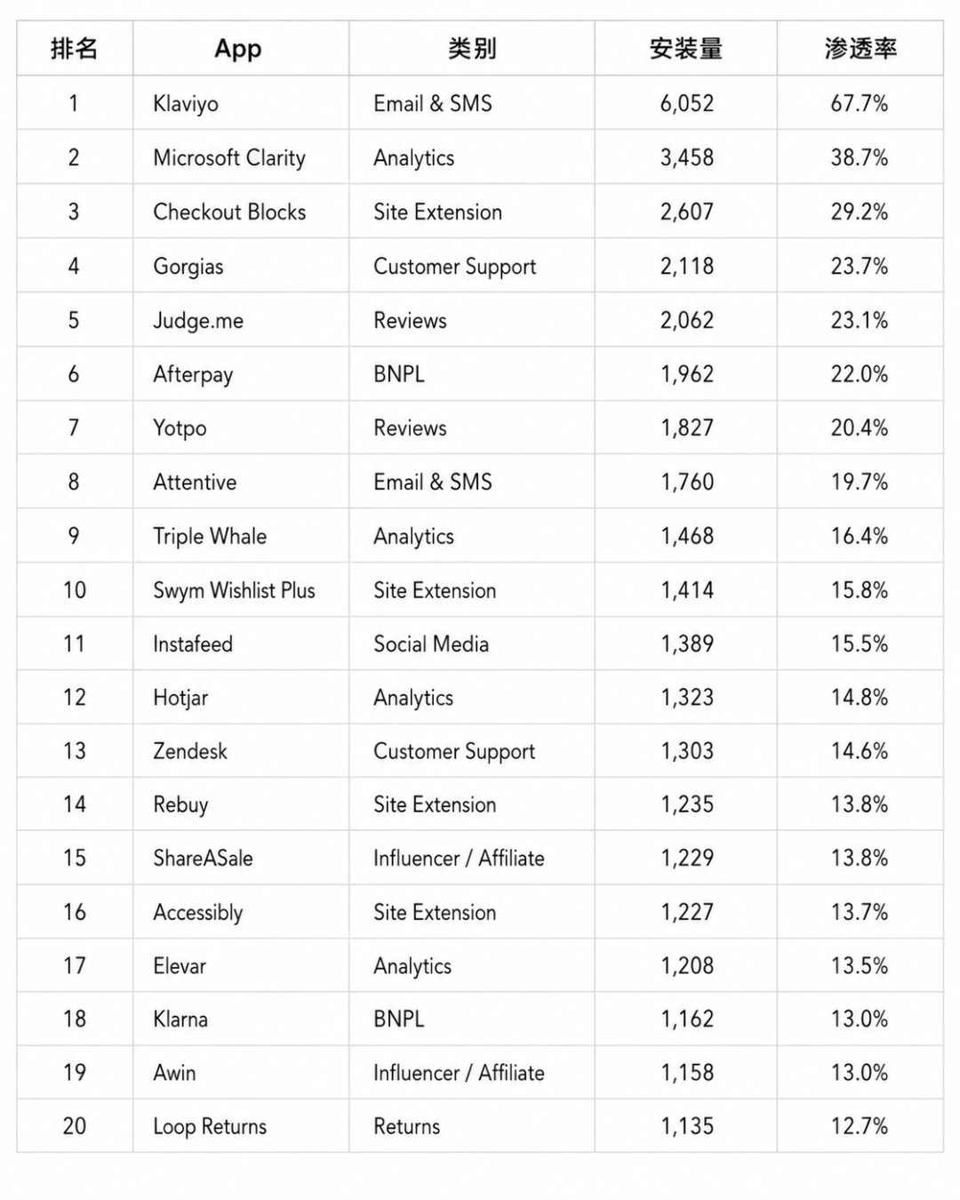Click the Microsoft Clarity app name

(x=229, y=158)
